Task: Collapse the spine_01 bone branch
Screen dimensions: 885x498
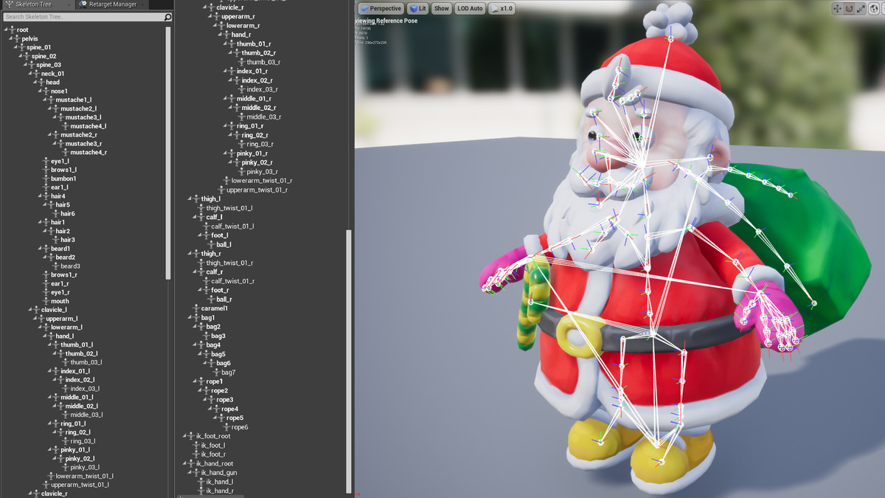Action: coord(17,47)
